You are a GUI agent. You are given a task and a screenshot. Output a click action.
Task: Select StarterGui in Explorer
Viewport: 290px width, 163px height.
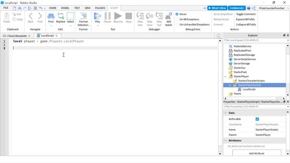(x=239, y=68)
